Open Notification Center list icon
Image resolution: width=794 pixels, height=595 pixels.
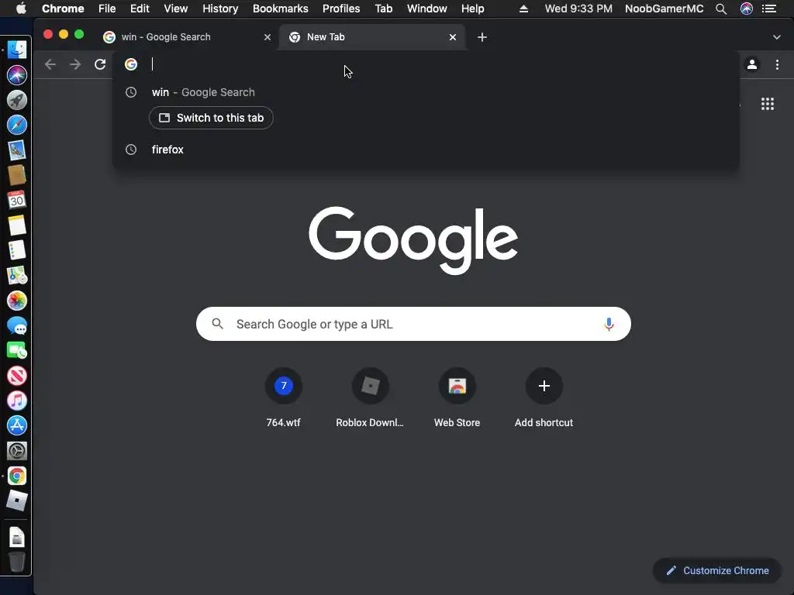(x=769, y=9)
